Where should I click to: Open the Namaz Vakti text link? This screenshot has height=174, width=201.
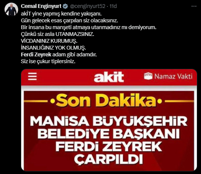(x=173, y=76)
